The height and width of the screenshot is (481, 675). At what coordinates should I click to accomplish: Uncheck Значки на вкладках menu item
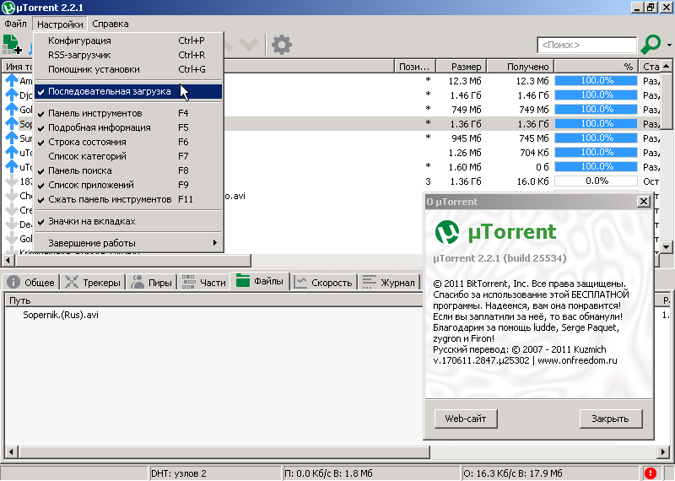91,221
